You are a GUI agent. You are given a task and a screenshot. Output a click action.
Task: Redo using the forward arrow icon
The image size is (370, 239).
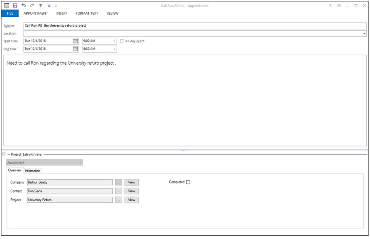(32, 5)
